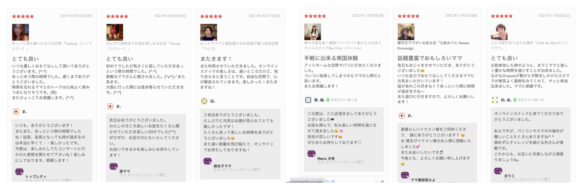Click the helpful (0) link under Haru review
This screenshot has height=191, width=585.
pyautogui.click(x=330, y=181)
